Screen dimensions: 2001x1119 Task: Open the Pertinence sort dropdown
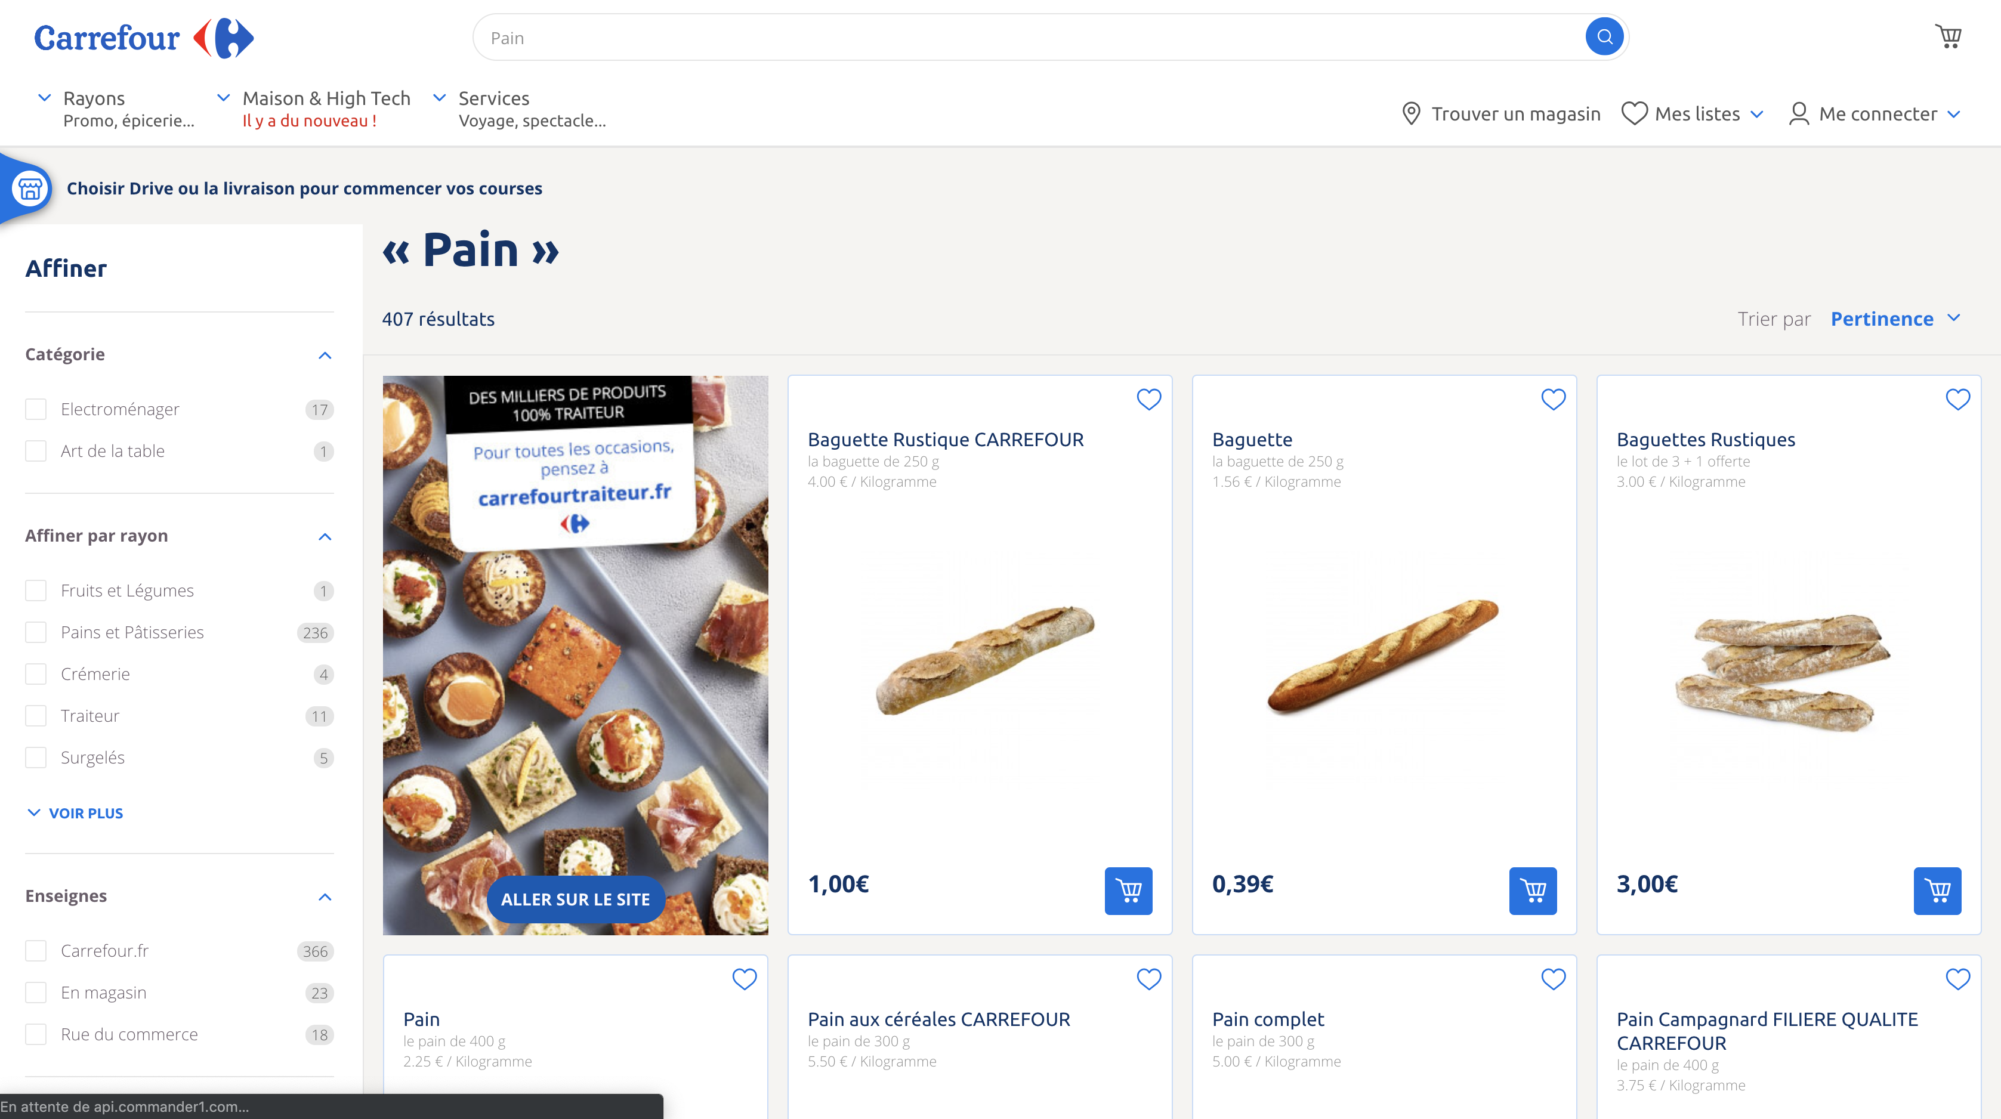tap(1896, 319)
